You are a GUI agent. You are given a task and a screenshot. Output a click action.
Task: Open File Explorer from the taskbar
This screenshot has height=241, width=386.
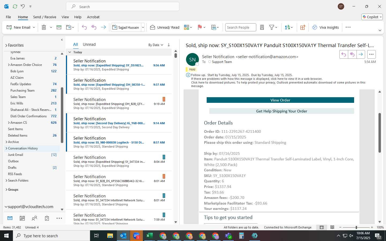tap(110, 236)
